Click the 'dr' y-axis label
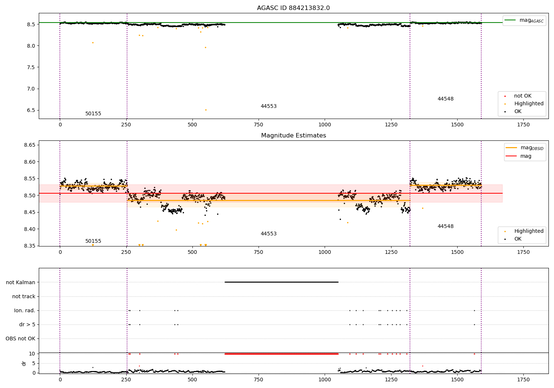The width and height of the screenshot is (554, 388). tap(24, 363)
